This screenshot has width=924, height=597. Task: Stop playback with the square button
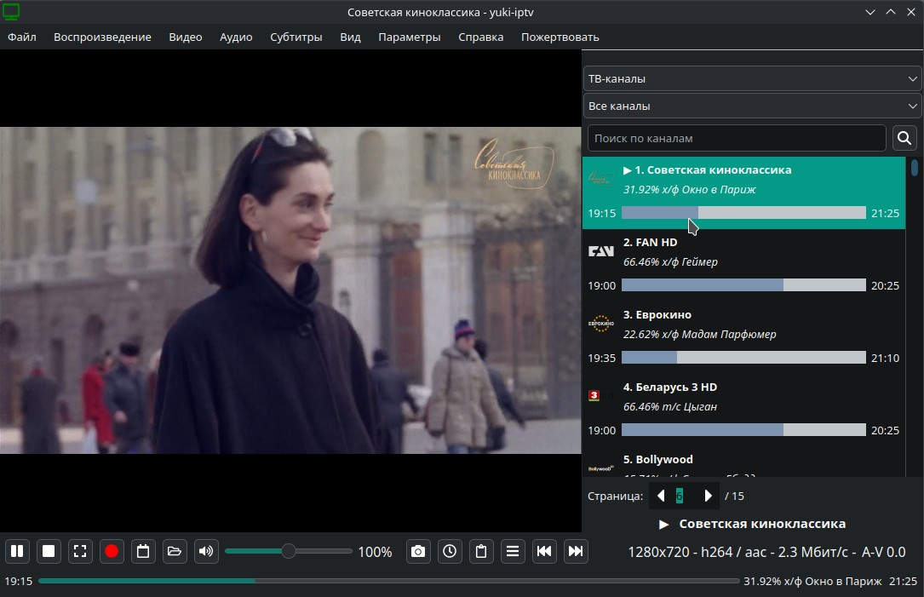tap(49, 551)
